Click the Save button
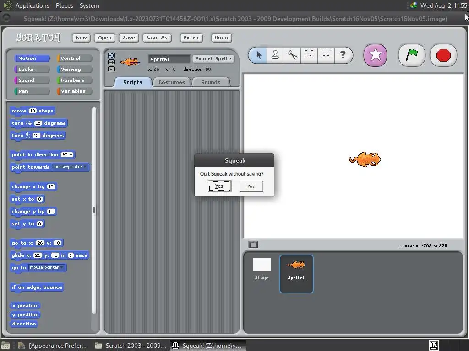Viewport: 469px width, 351px height. tap(129, 37)
